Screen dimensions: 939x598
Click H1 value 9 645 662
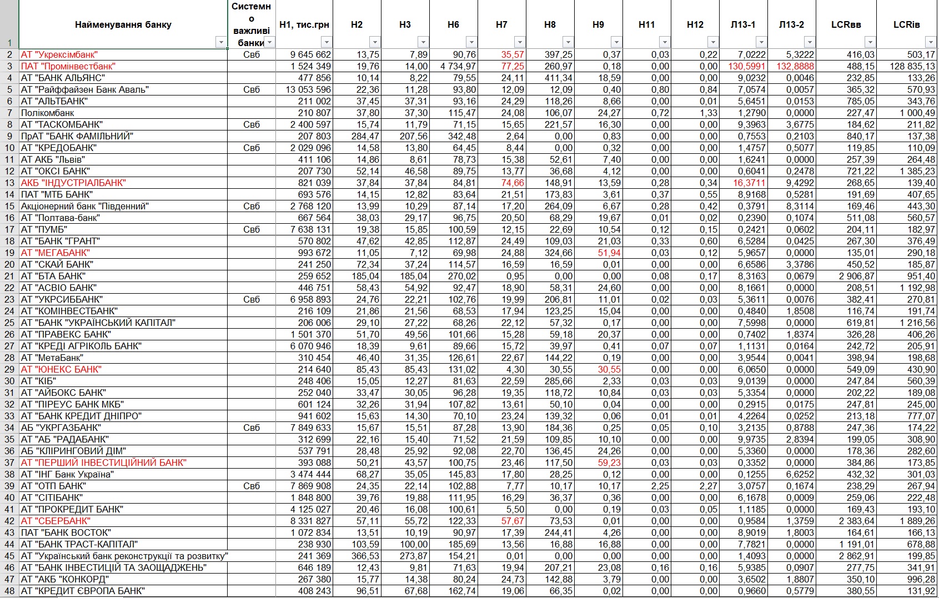(304, 54)
